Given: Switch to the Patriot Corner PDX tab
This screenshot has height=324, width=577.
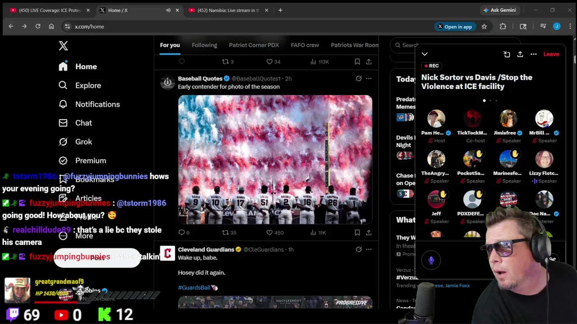Looking at the screenshot, I should 254,45.
